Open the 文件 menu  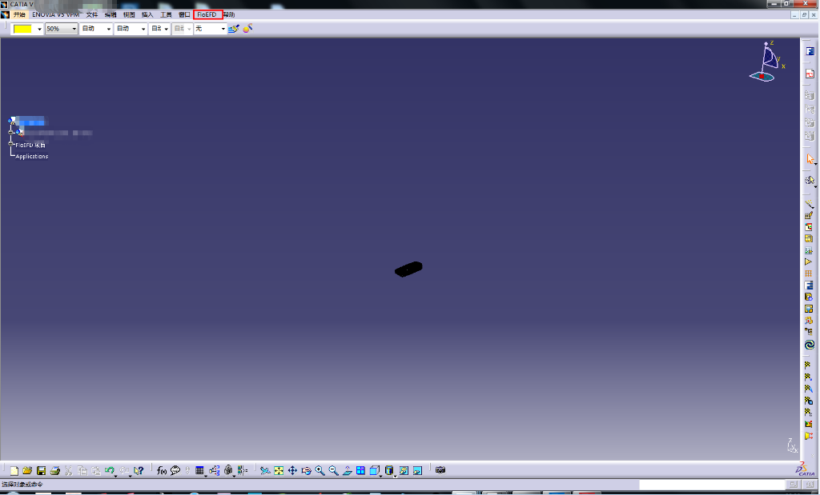92,14
